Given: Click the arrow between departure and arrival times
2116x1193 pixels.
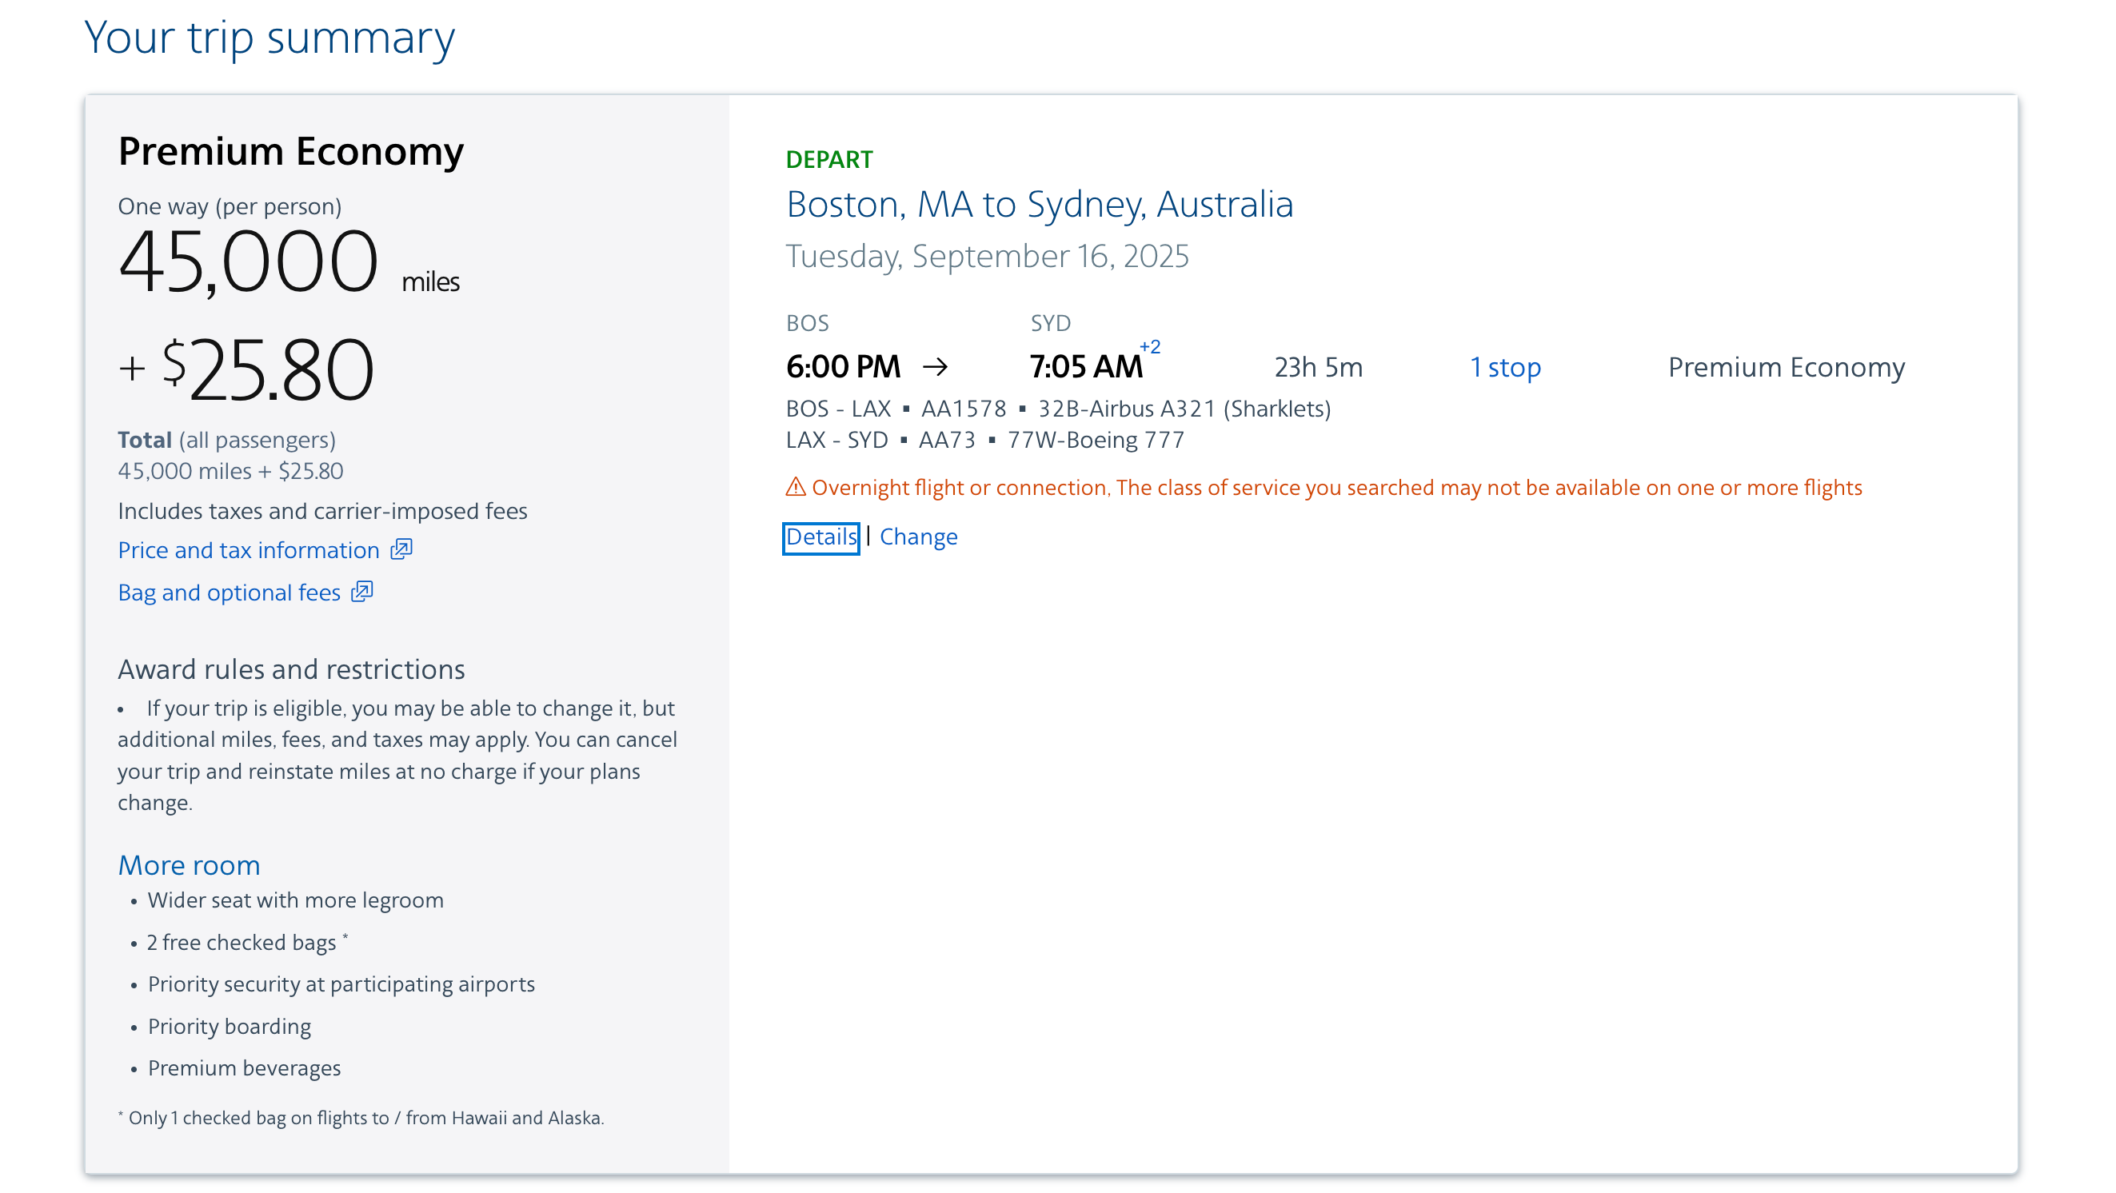Looking at the screenshot, I should point(935,367).
